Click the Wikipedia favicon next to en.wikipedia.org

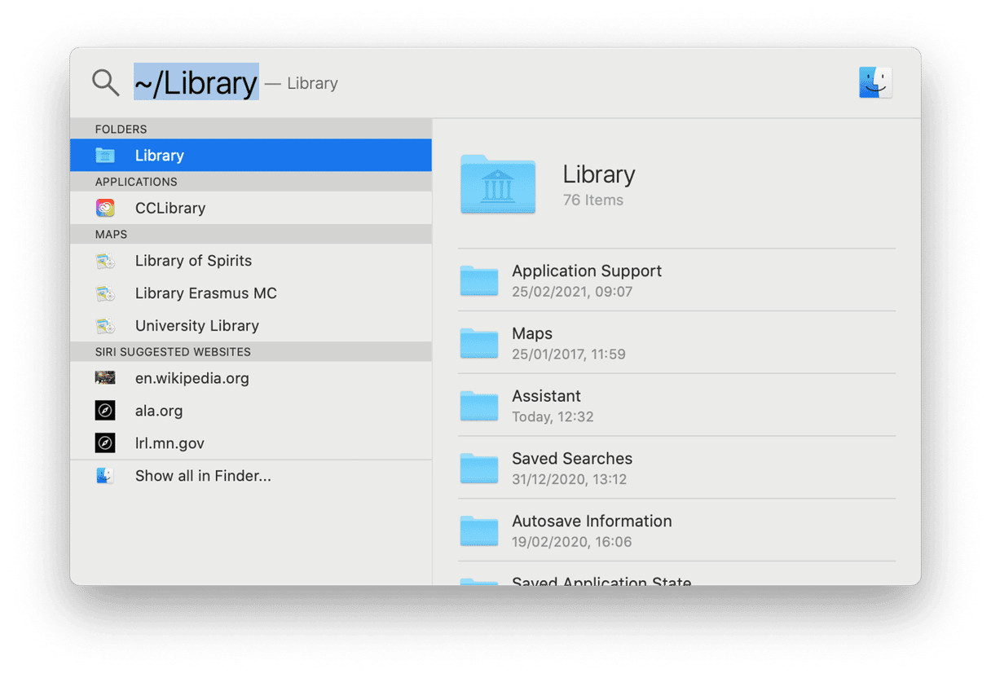click(105, 377)
